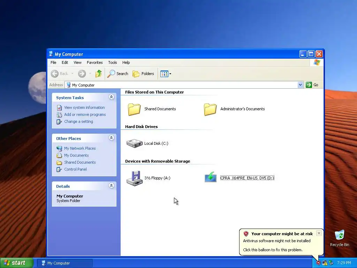Open the Help menu

(x=126, y=62)
